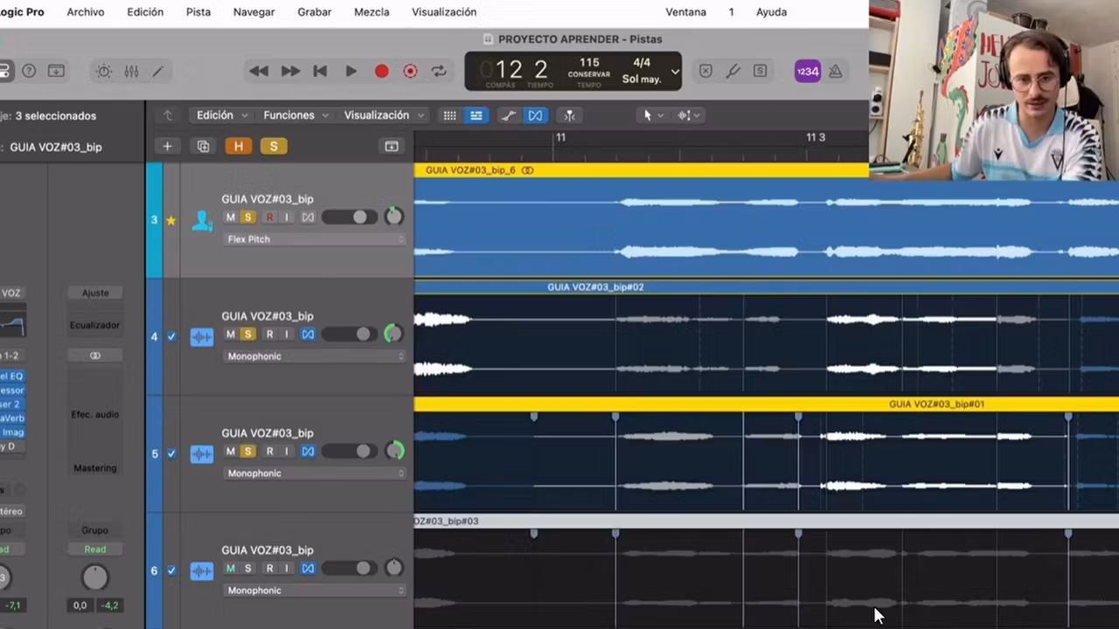This screenshot has height=629, width=1119.
Task: Toggle the Cycle loop button
Action: pos(439,72)
